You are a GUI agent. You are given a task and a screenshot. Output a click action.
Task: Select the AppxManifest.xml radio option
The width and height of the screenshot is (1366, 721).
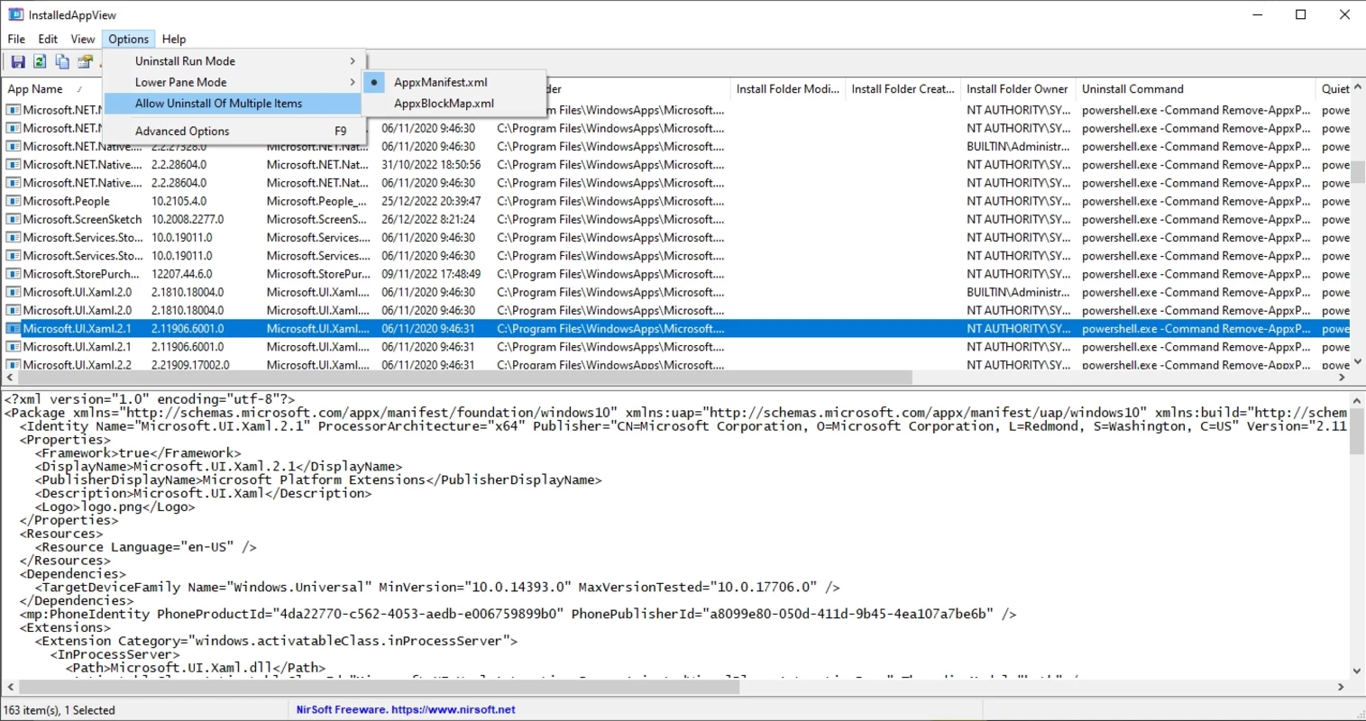455,82
